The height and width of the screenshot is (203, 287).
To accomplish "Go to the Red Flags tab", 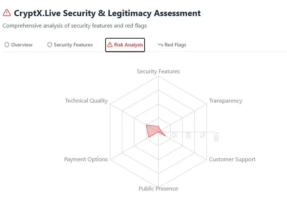I will 175,45.
